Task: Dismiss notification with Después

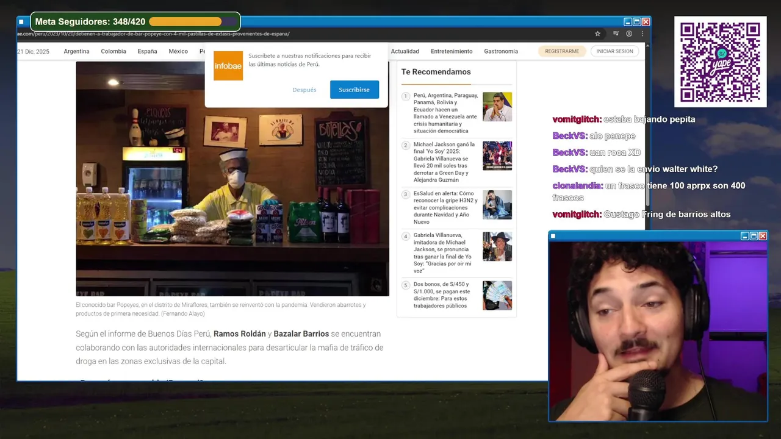Action: [304, 90]
